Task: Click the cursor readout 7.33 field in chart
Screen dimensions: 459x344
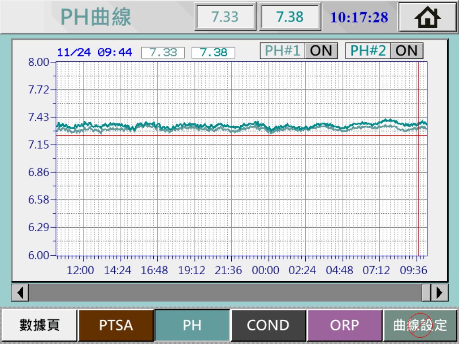Action: (x=163, y=52)
